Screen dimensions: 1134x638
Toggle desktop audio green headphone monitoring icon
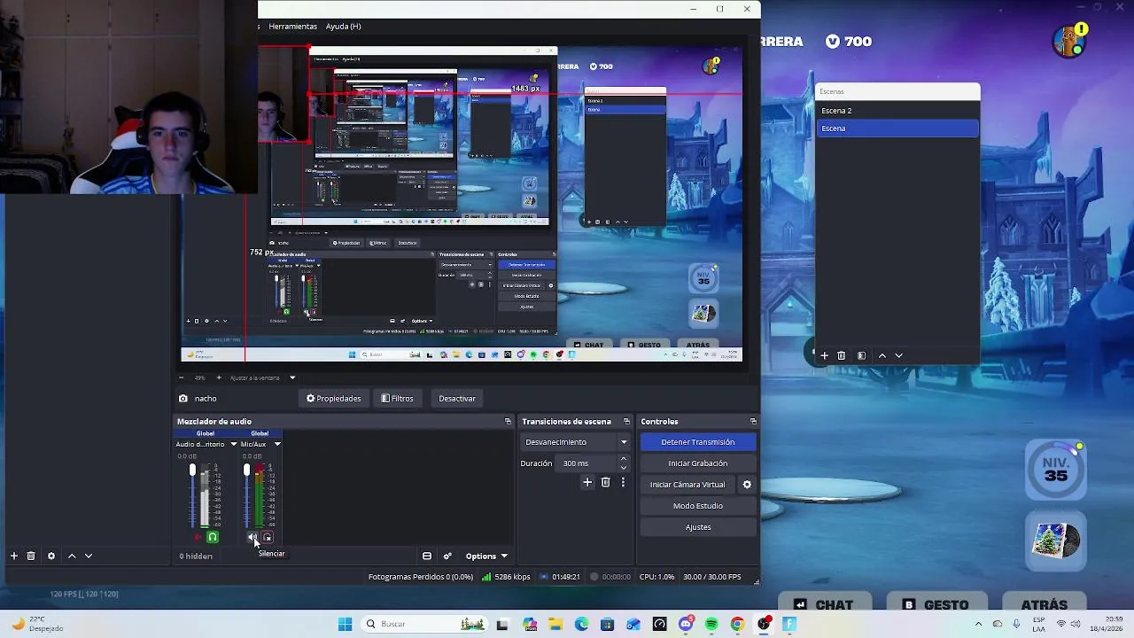pyautogui.click(x=213, y=537)
